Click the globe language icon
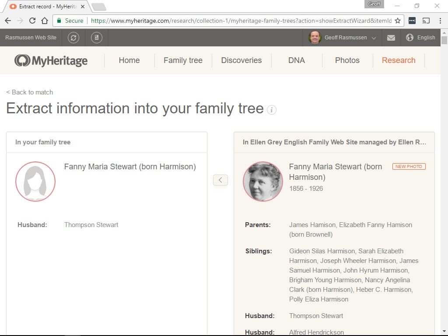 (x=409, y=38)
